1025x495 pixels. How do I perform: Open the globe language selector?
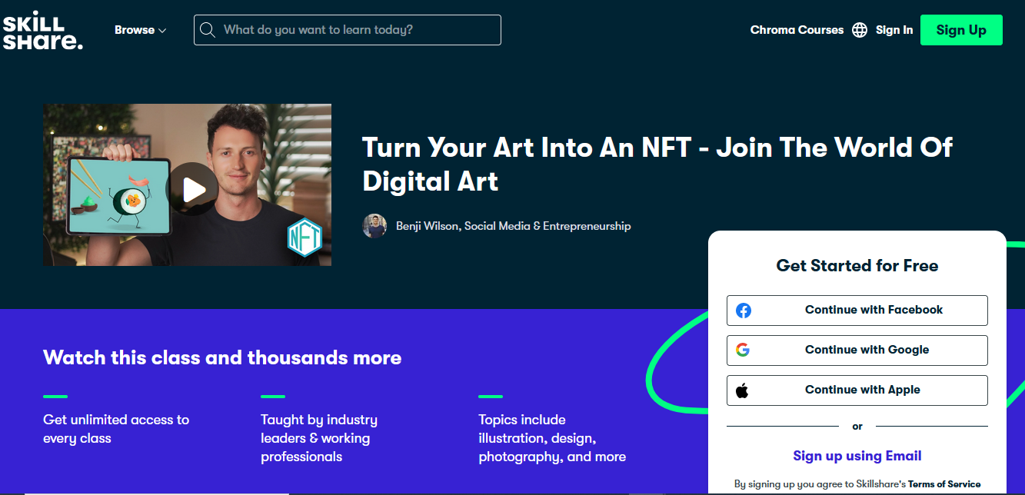tap(860, 30)
